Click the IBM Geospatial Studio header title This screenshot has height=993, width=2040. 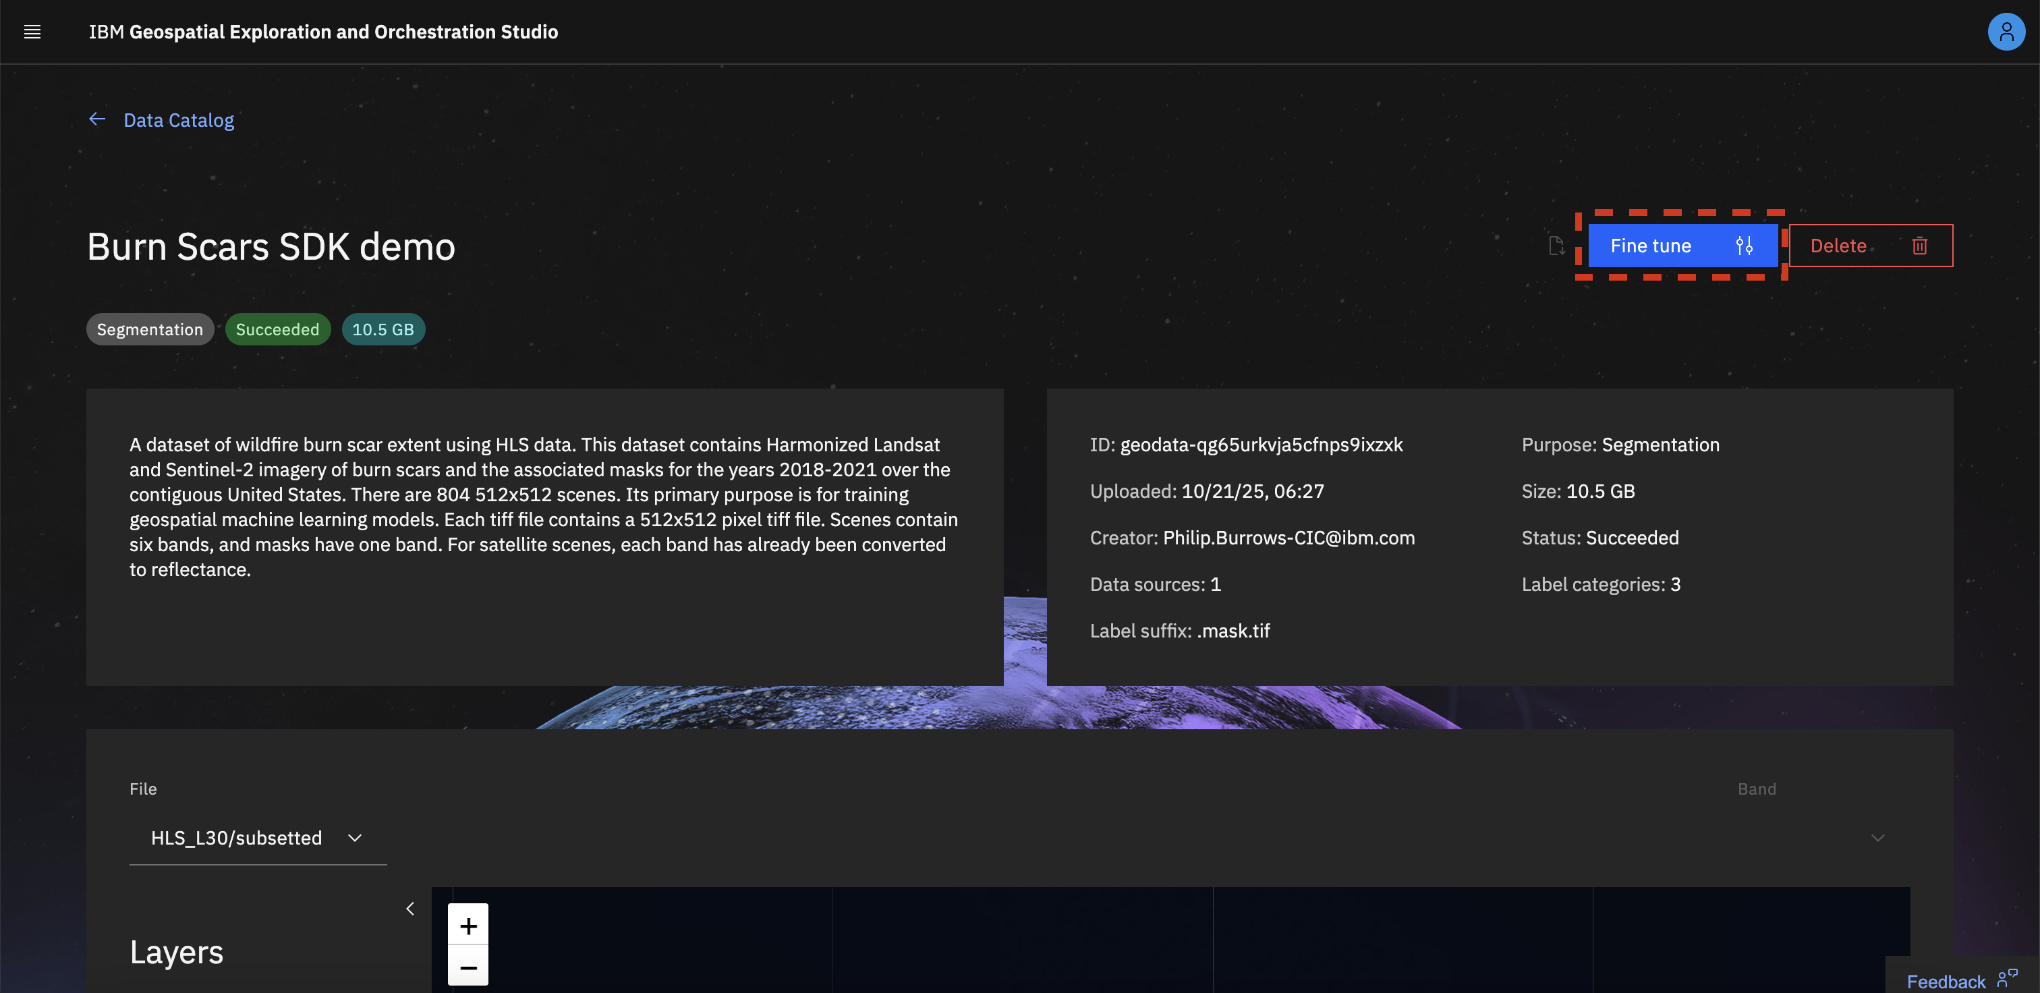pyautogui.click(x=323, y=32)
